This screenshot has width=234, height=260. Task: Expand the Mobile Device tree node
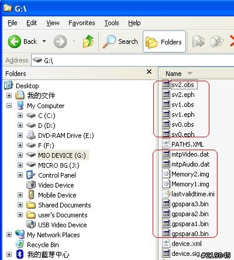pyautogui.click(x=20, y=195)
